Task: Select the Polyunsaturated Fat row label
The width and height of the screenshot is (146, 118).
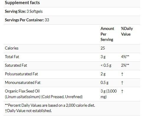Action: click(21, 74)
